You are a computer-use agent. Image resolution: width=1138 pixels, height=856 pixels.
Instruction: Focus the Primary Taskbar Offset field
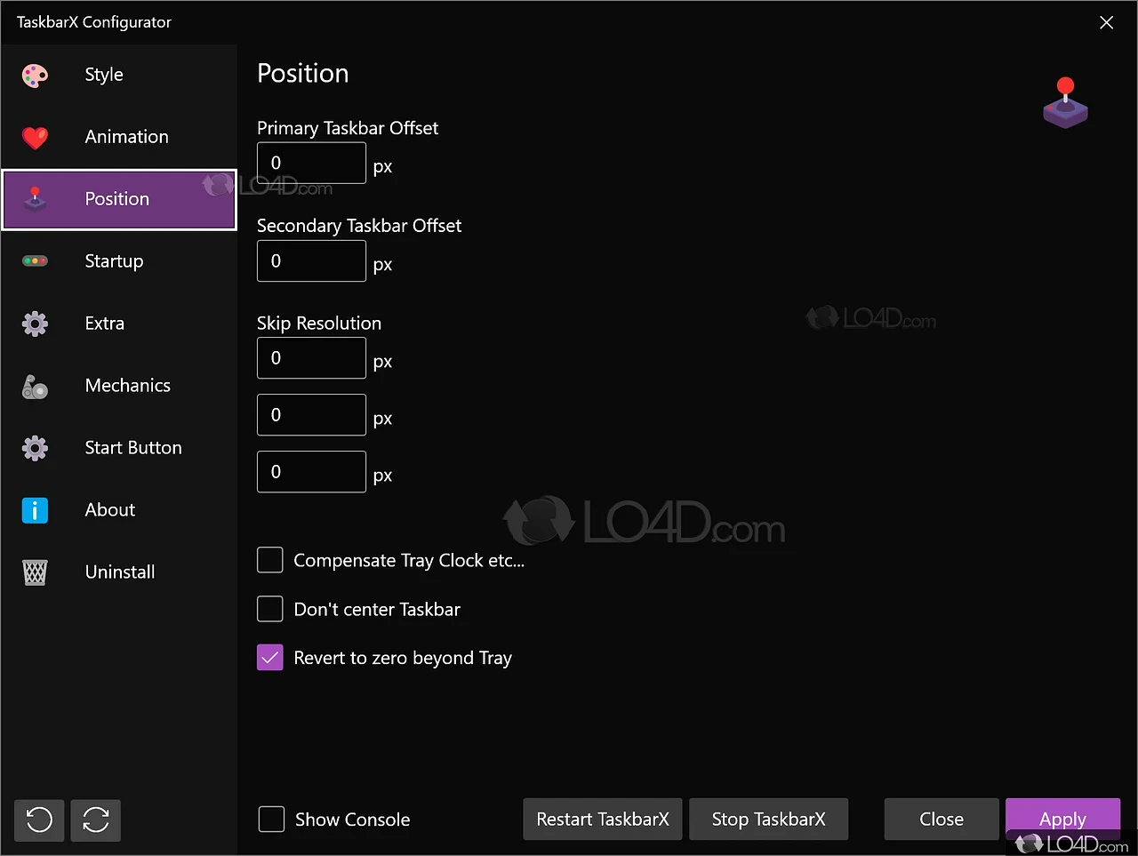[x=311, y=163]
